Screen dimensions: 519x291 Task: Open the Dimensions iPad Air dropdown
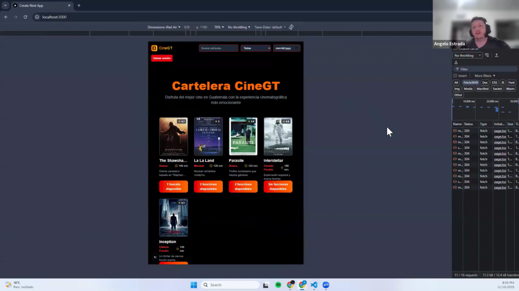pos(164,27)
